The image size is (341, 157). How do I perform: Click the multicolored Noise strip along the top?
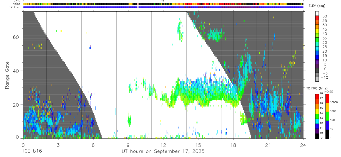163,4
